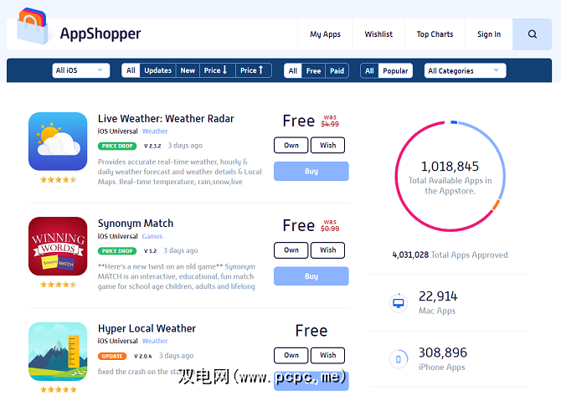561x396 pixels.
Task: Filter by Price down arrow
Action: 216,70
